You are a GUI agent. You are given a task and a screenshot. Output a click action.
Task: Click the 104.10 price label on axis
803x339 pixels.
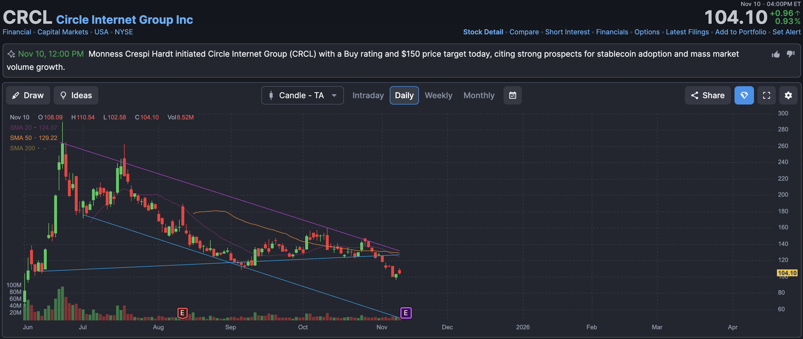787,273
